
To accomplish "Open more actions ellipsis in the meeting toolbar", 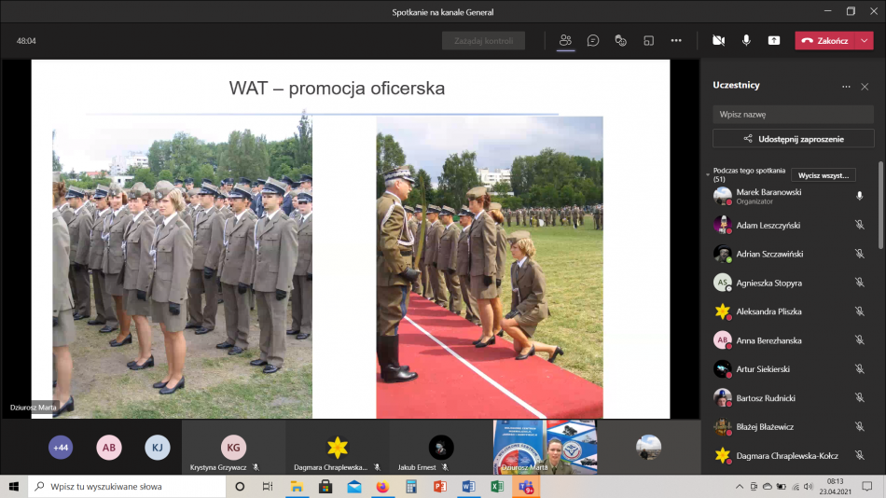I will (676, 41).
